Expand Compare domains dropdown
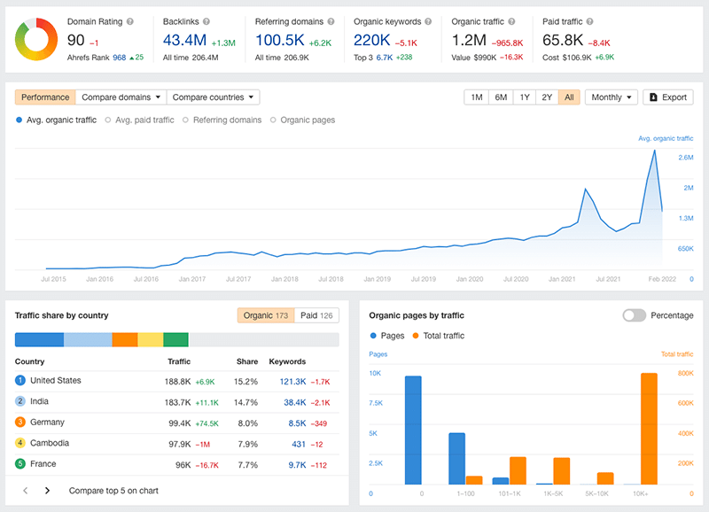The height and width of the screenshot is (512, 709). 121,97
